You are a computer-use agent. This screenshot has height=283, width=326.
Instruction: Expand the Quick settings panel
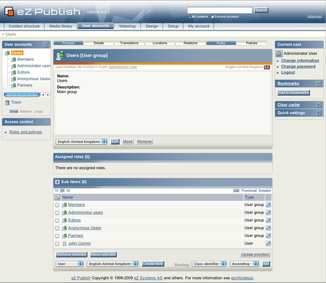pos(318,113)
